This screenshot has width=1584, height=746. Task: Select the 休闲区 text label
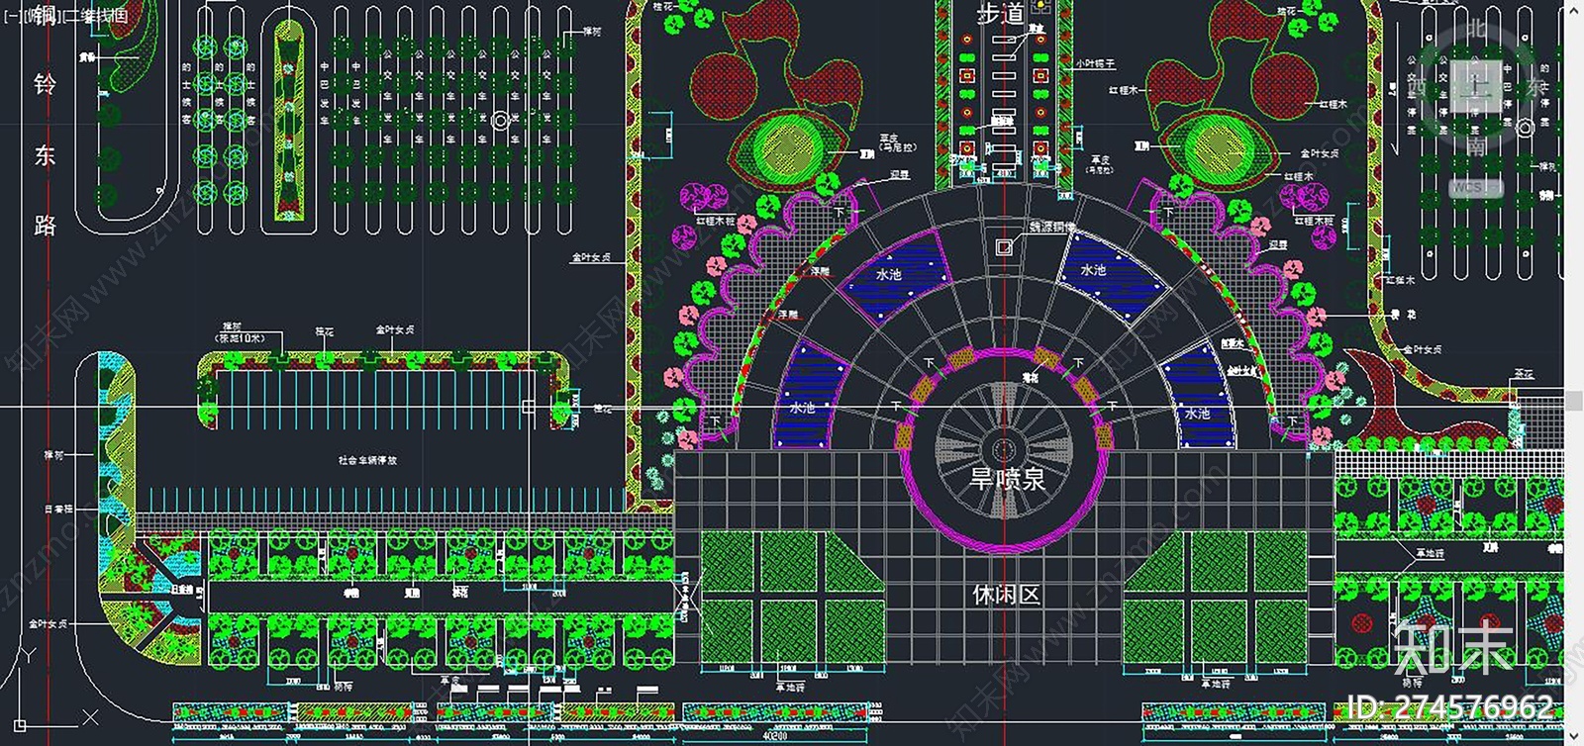coord(1007,594)
